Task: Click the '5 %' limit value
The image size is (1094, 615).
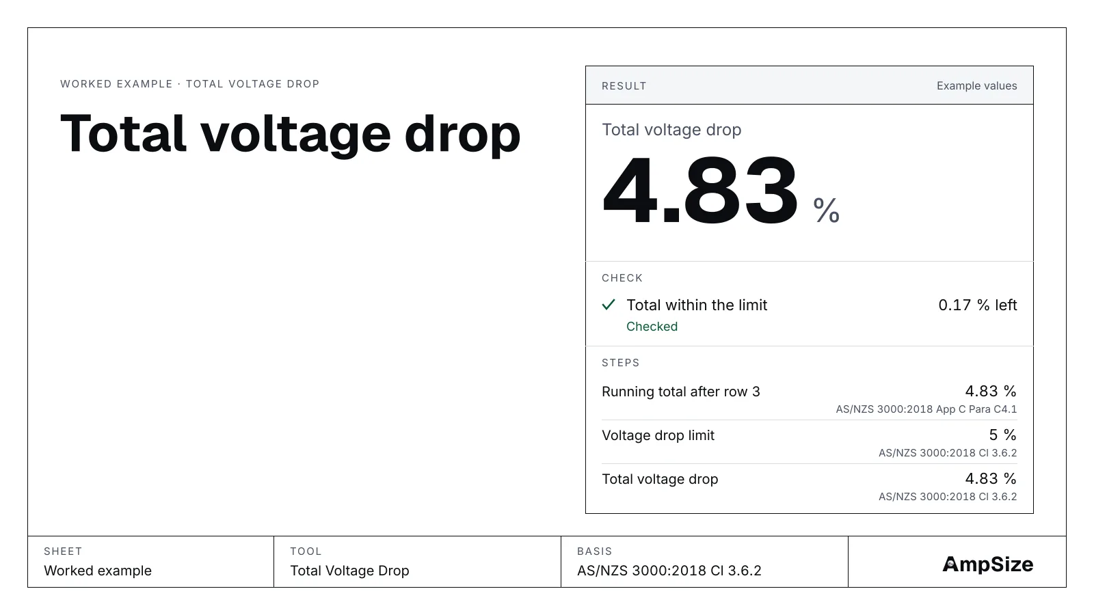Action: 1003,435
